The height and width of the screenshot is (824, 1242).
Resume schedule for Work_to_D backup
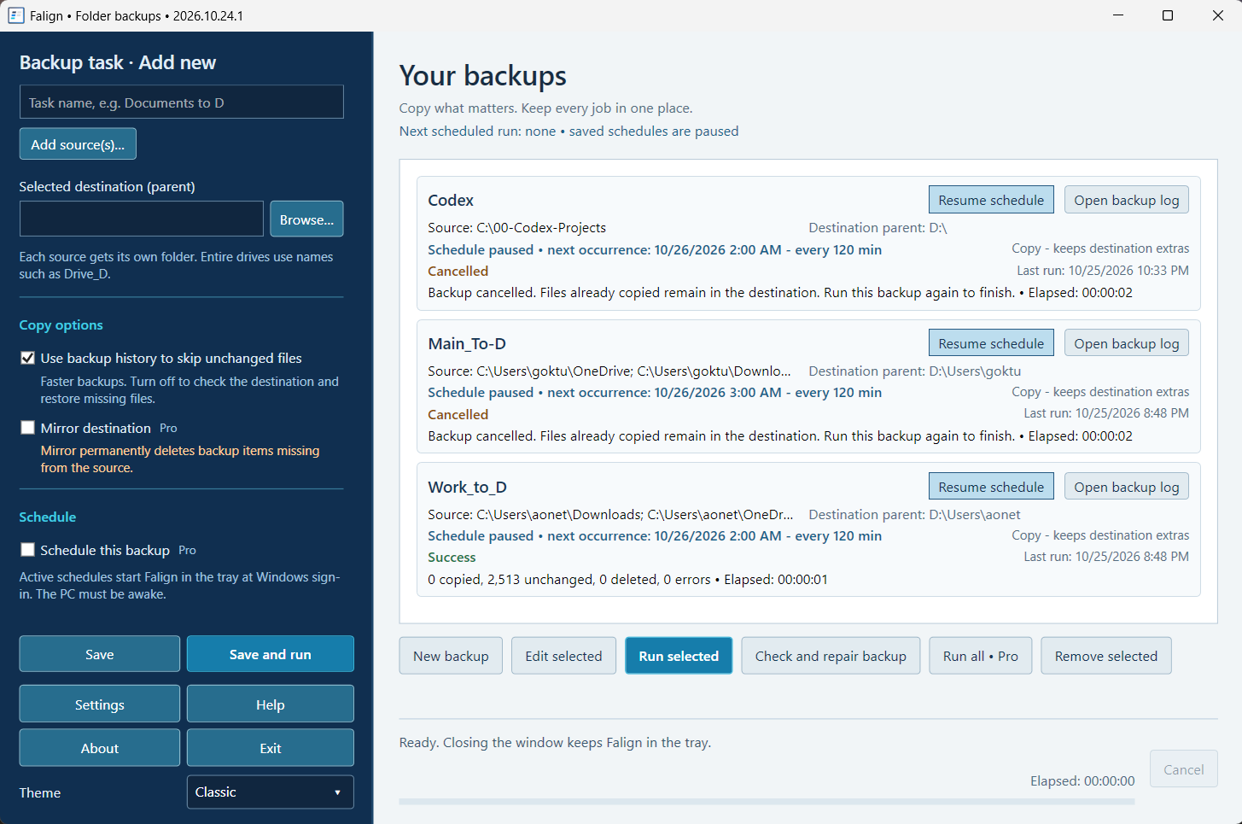(x=991, y=487)
